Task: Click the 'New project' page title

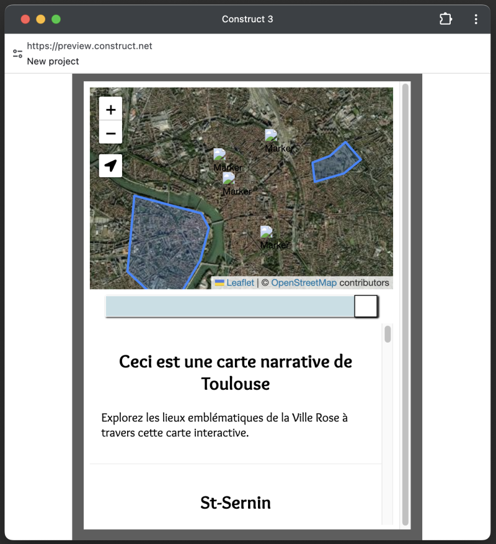Action: 53,61
